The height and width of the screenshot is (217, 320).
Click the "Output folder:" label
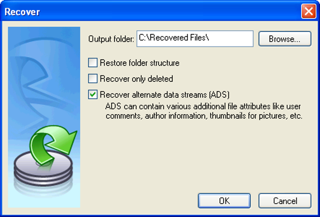(111, 39)
